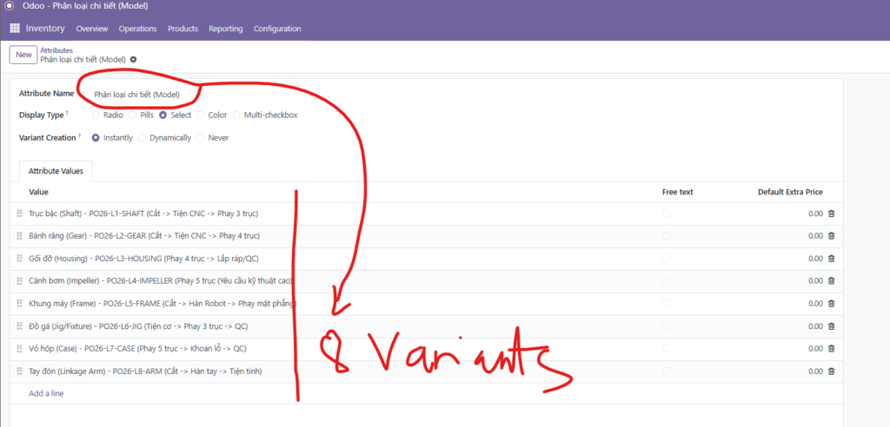This screenshot has height=427, width=890.
Task: Open the Reporting dropdown menu
Action: coord(225,29)
